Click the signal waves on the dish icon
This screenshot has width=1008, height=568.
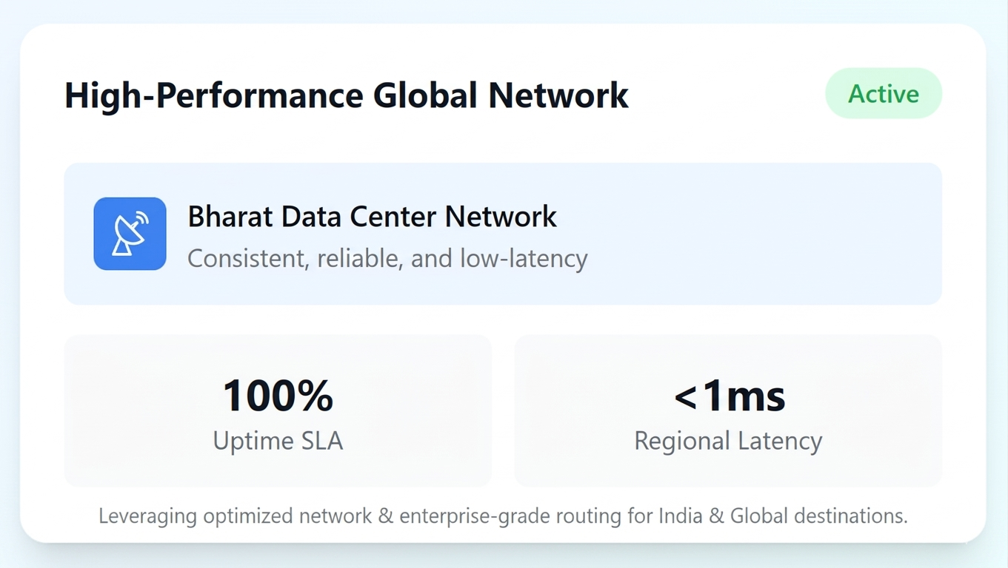click(142, 217)
